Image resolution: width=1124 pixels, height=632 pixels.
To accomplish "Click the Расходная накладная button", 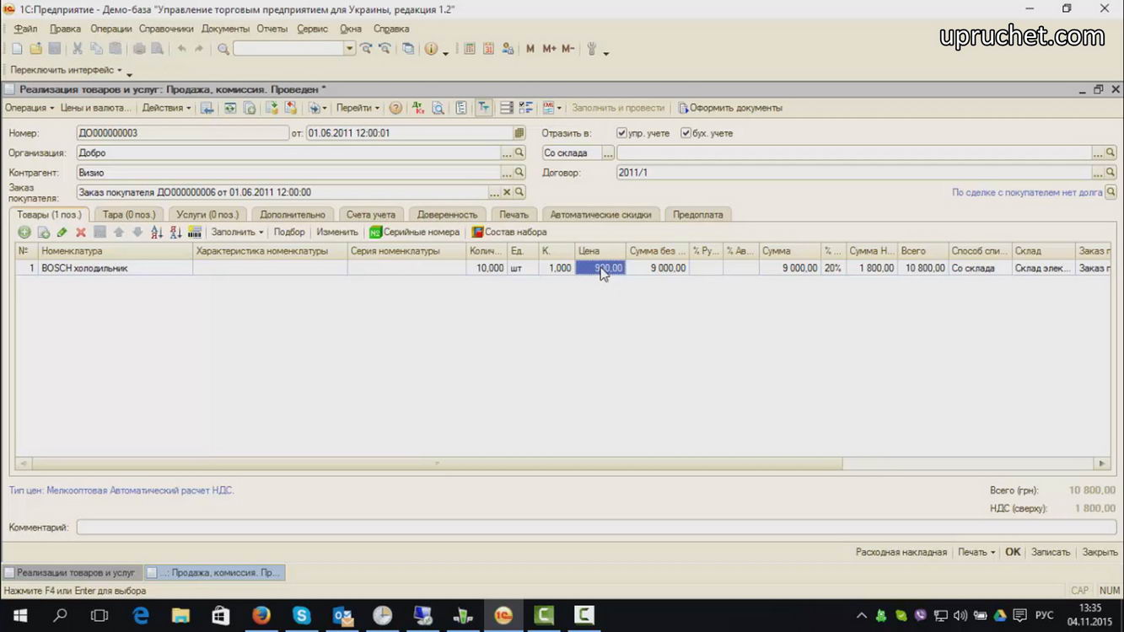I will click(x=901, y=552).
